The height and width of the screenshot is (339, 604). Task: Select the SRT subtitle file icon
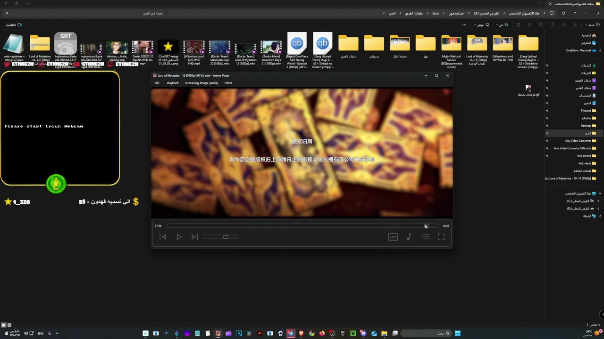coord(66,43)
